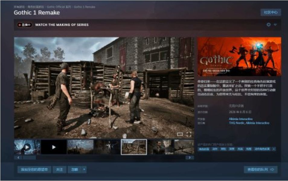
Task: Open 所有游戏 breadcrumb link
Action: tap(19, 7)
